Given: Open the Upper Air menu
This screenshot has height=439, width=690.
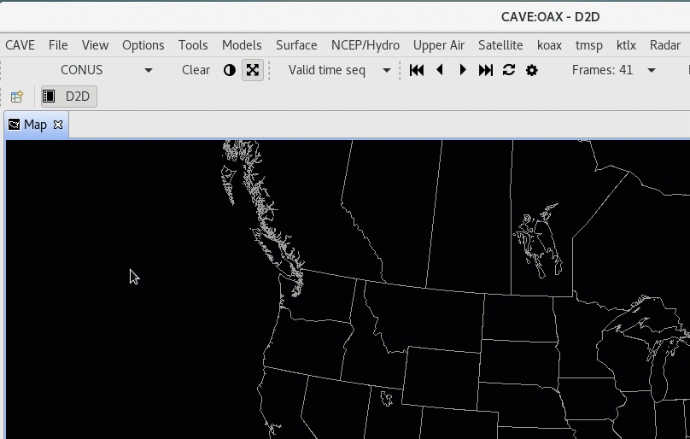Looking at the screenshot, I should (439, 45).
